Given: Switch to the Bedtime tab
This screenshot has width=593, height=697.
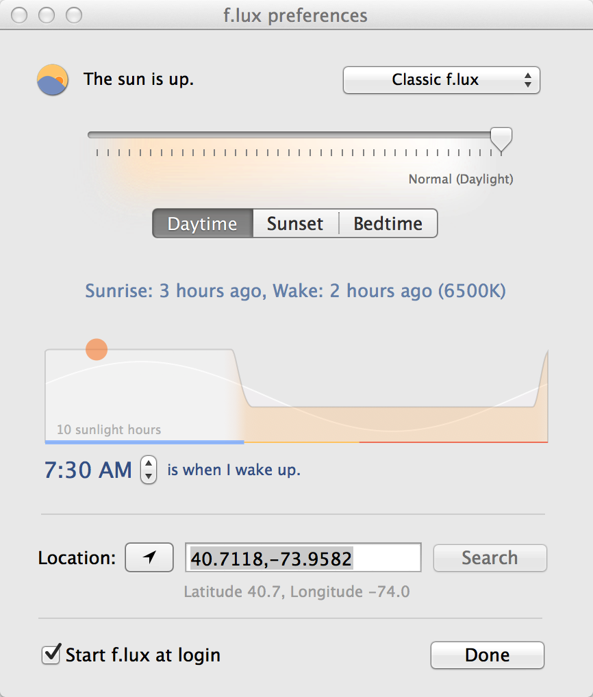Looking at the screenshot, I should coord(388,224).
